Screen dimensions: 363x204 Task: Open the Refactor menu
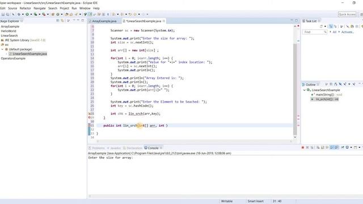pyautogui.click(x=25, y=8)
